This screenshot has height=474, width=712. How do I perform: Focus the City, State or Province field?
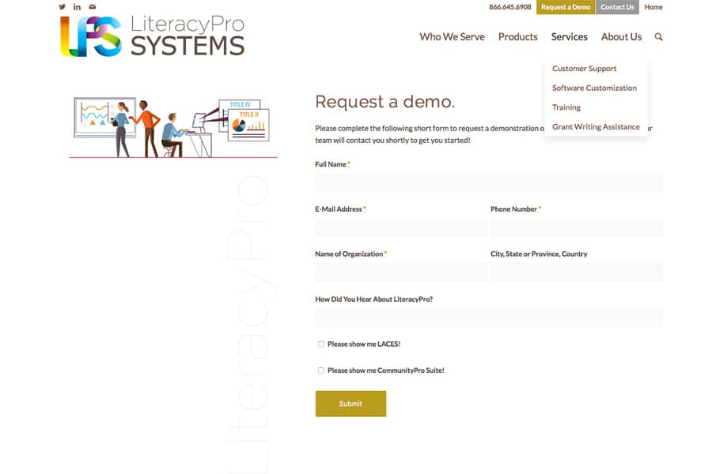click(576, 273)
